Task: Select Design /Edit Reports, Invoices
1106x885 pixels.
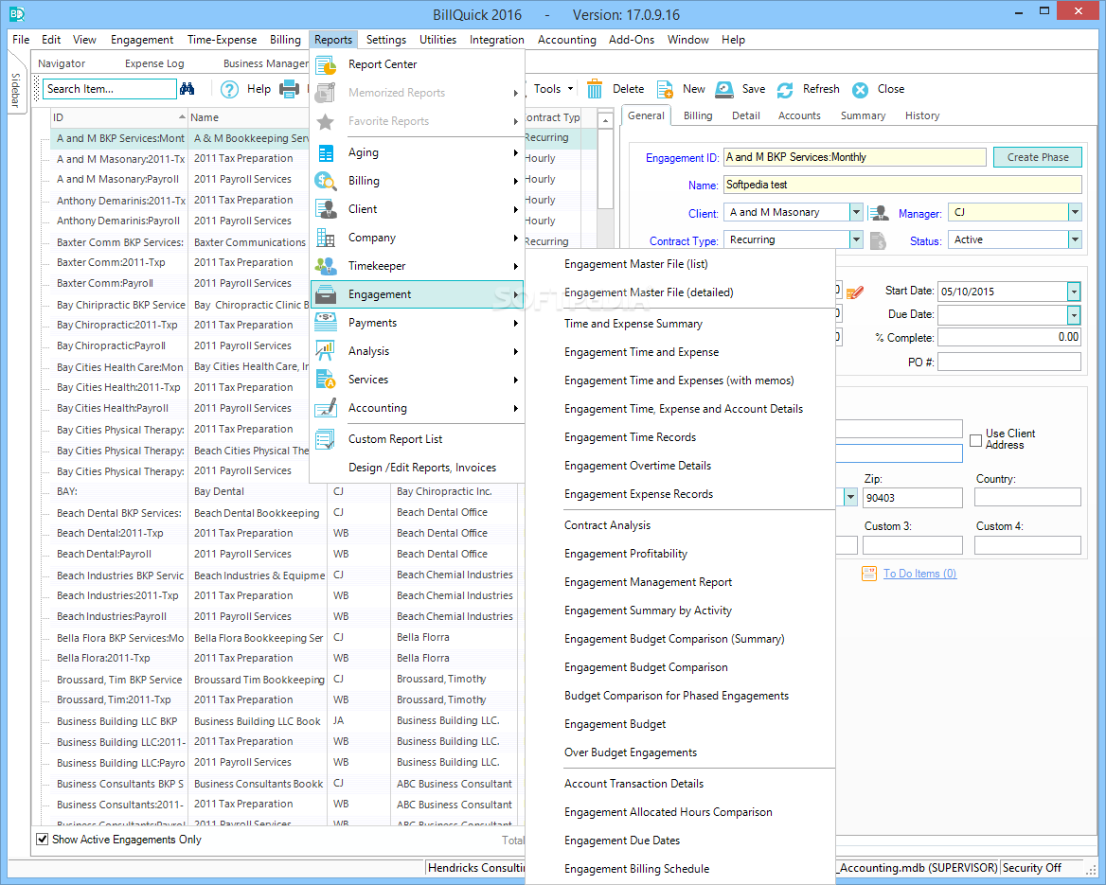Action: point(421,468)
